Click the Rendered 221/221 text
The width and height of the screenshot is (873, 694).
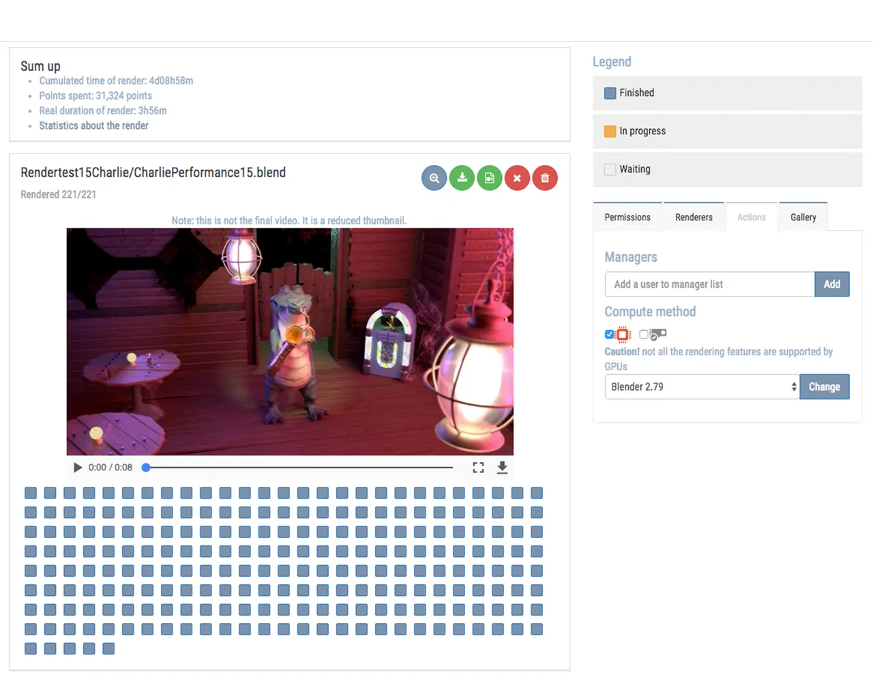58,194
